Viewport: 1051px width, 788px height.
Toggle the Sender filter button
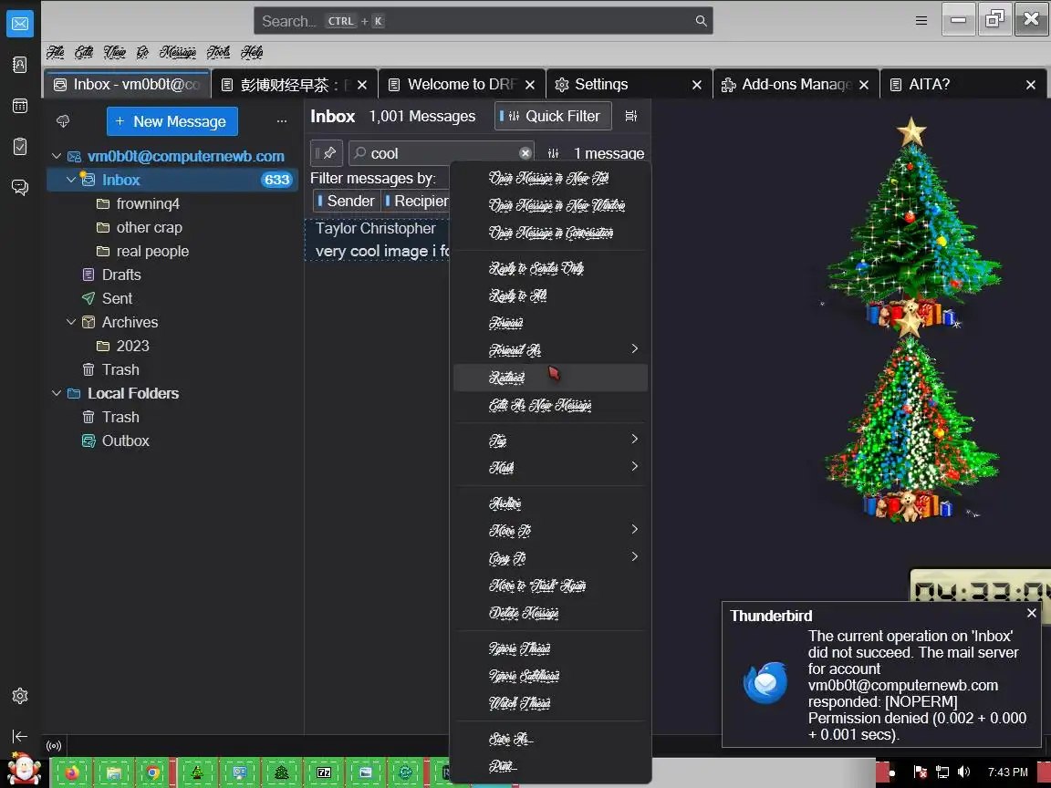[347, 201]
